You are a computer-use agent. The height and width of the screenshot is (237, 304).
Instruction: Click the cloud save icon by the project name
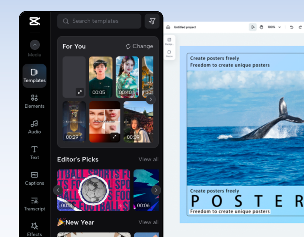[x=168, y=27]
